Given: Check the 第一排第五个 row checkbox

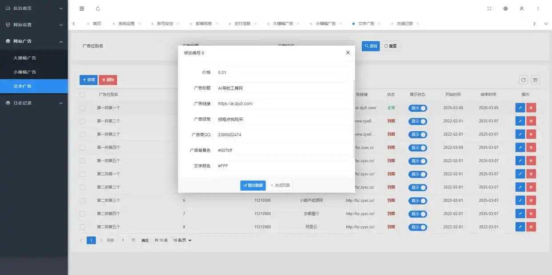Looking at the screenshot, I should [x=82, y=161].
